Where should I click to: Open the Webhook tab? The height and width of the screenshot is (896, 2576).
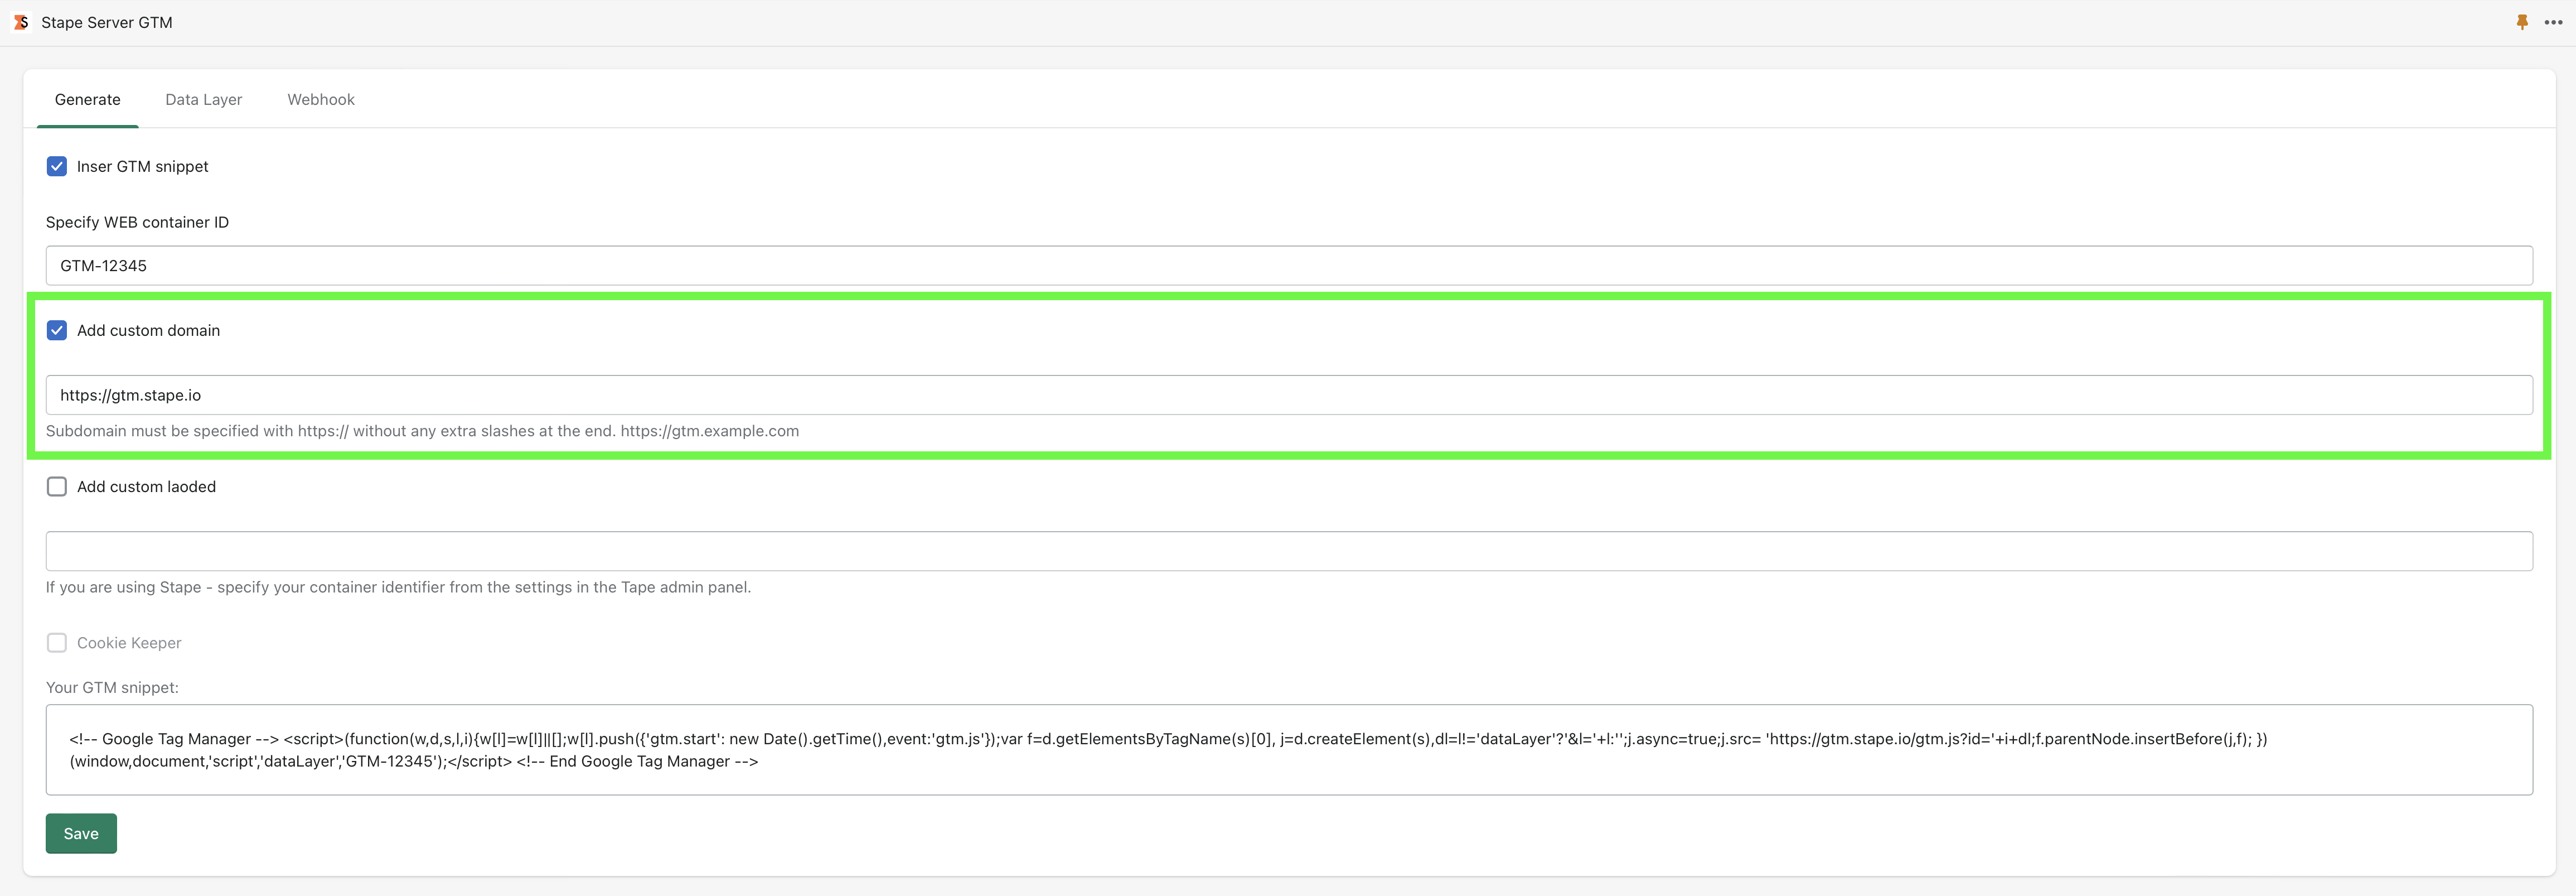tap(321, 99)
